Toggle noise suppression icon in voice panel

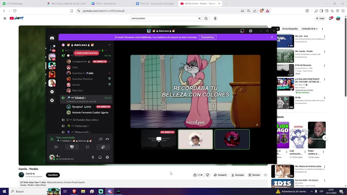click(101, 139)
